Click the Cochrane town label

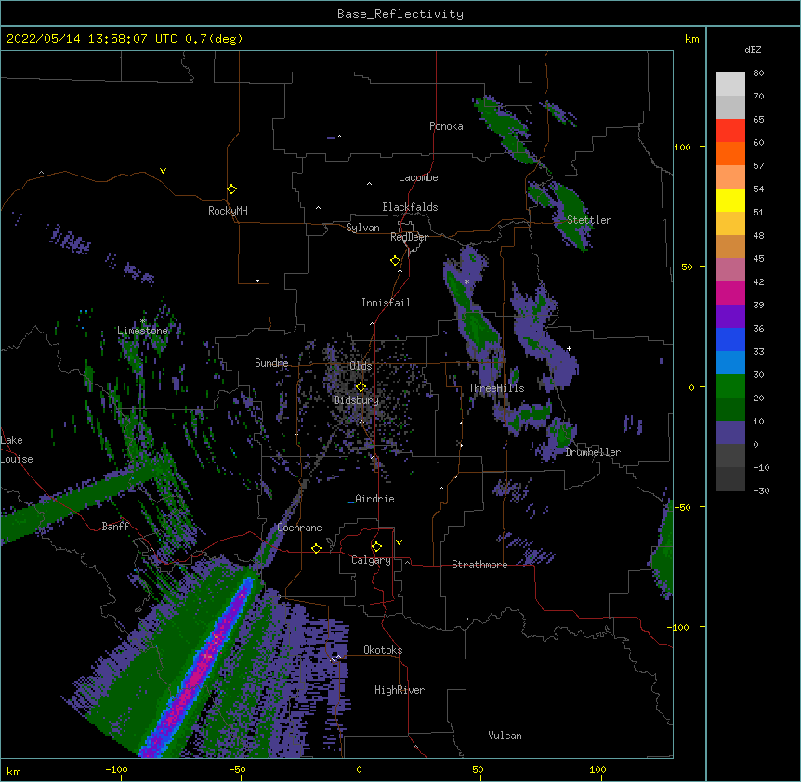pos(299,528)
